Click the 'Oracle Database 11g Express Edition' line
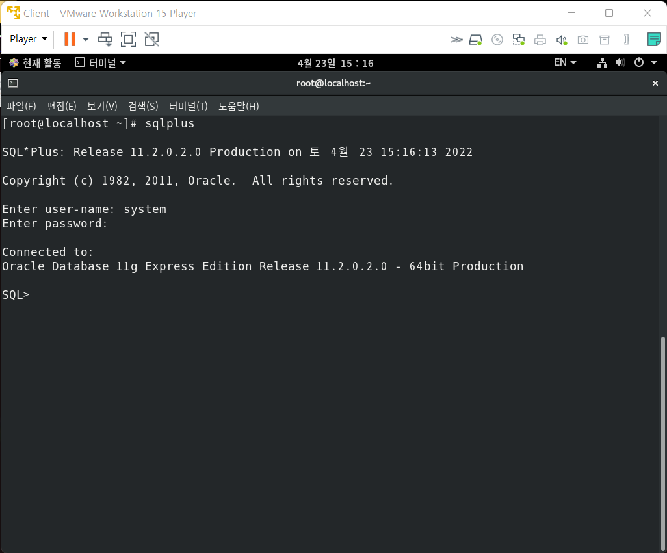The width and height of the screenshot is (667, 553). (263, 266)
